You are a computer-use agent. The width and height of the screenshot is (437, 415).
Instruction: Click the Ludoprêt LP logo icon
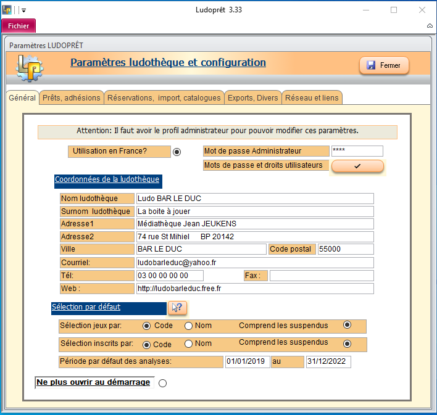click(x=28, y=67)
